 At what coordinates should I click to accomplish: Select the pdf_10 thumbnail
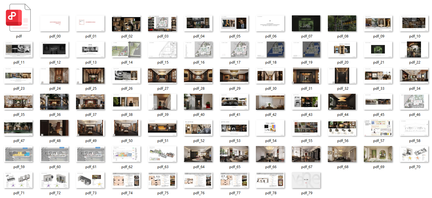pos(414,24)
